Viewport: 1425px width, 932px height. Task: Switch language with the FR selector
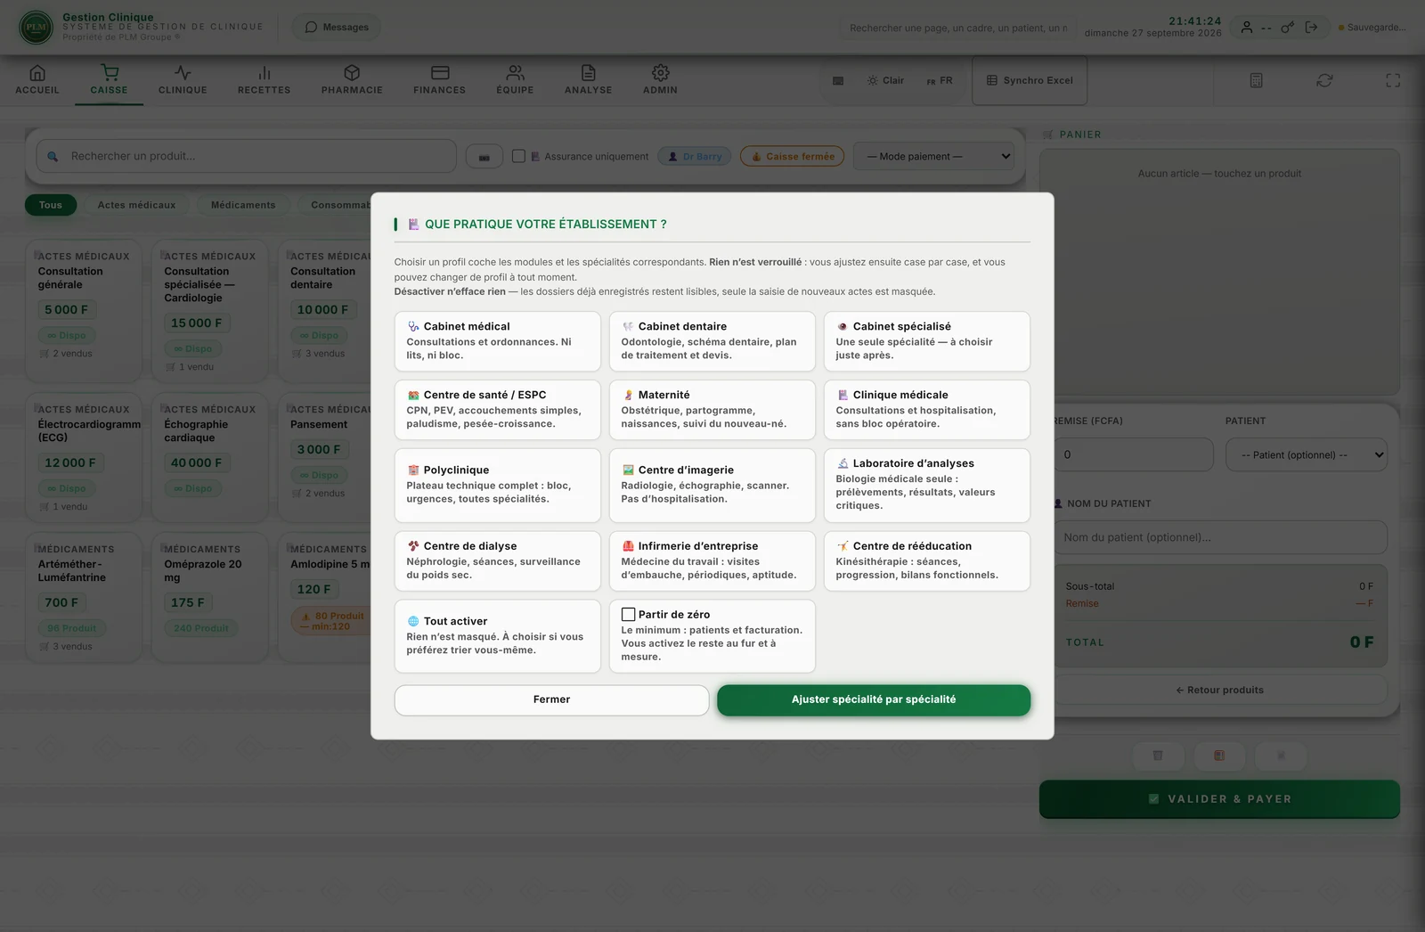click(x=940, y=80)
